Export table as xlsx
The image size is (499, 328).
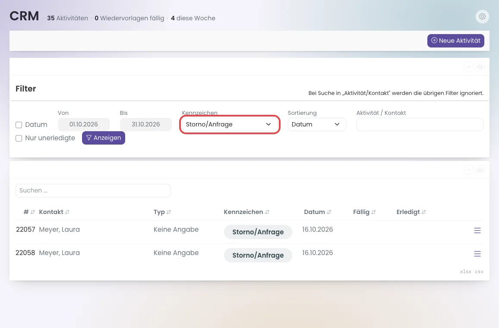(x=466, y=271)
